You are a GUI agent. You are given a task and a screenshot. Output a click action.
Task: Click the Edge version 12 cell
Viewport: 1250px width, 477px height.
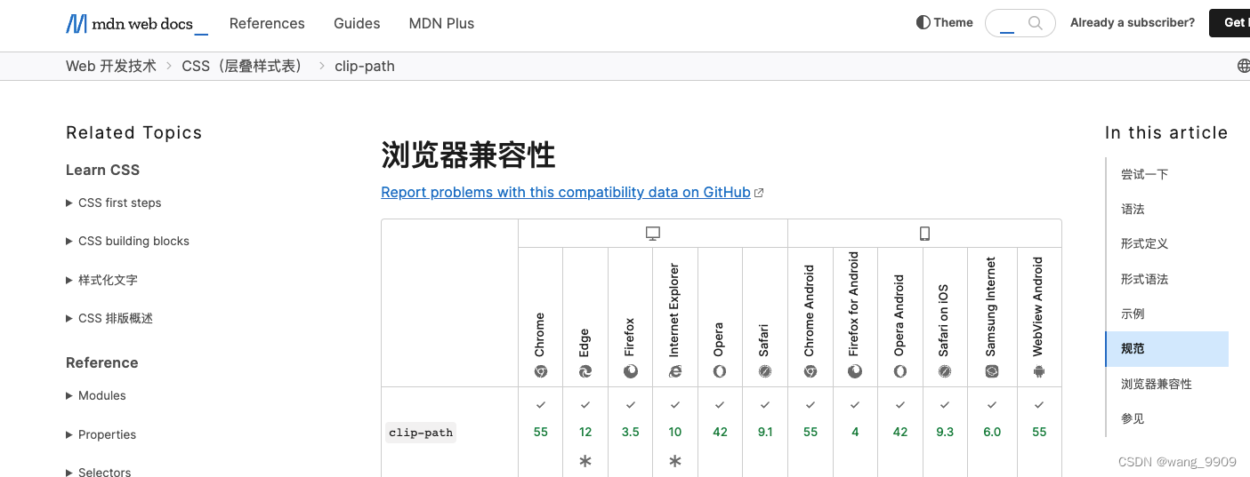[x=585, y=432]
